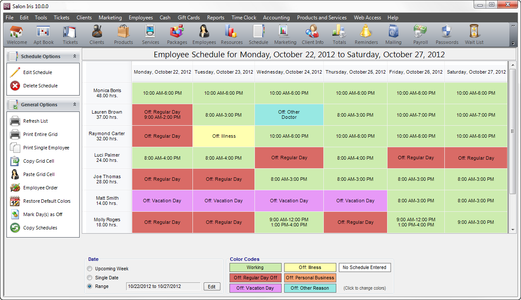Click the Off: Regular Day Off swatch

coord(255,278)
